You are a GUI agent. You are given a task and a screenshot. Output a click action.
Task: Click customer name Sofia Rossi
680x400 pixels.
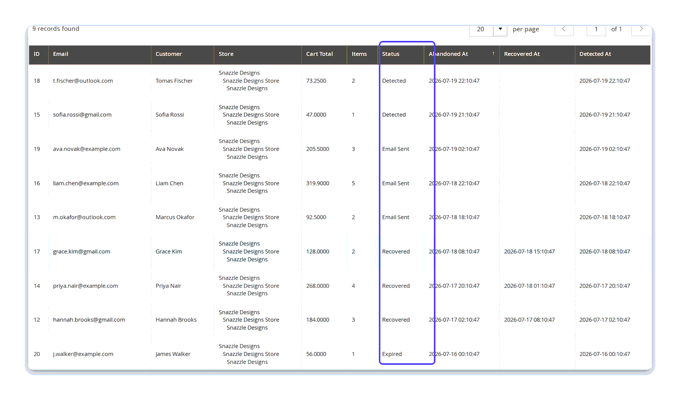coord(170,115)
